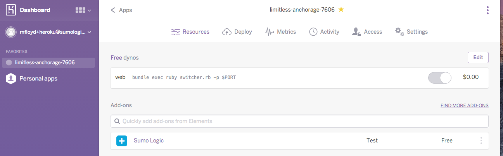Click the FIND MORE ADD-ONS link

pyautogui.click(x=464, y=105)
